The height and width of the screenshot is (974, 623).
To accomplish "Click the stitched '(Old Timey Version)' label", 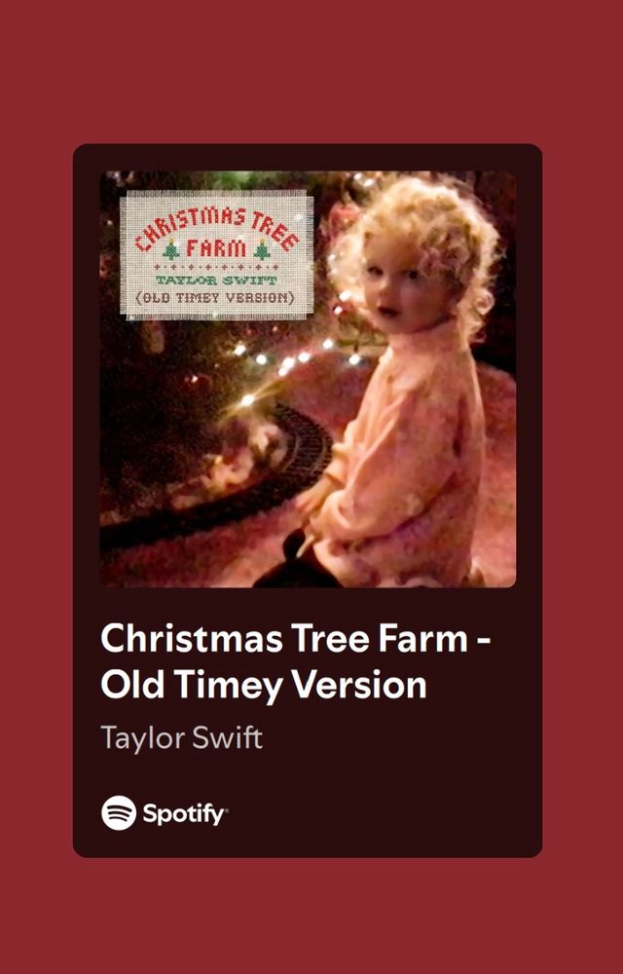I will pos(215,297).
